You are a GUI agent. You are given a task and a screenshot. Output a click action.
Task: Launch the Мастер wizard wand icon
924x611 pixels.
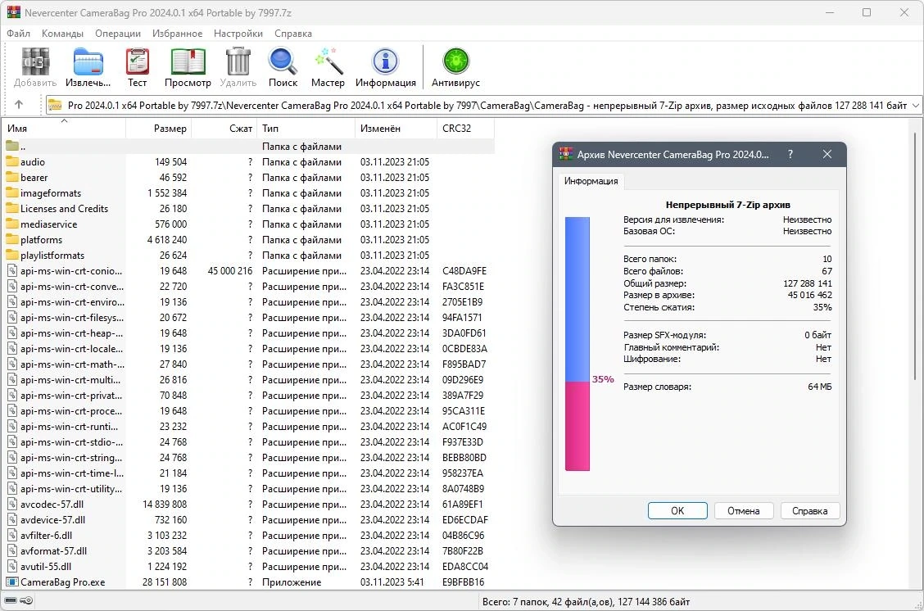[x=328, y=62]
